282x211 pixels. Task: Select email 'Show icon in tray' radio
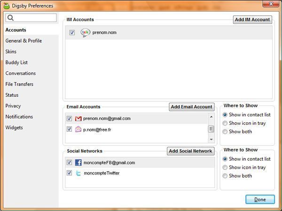click(225, 123)
